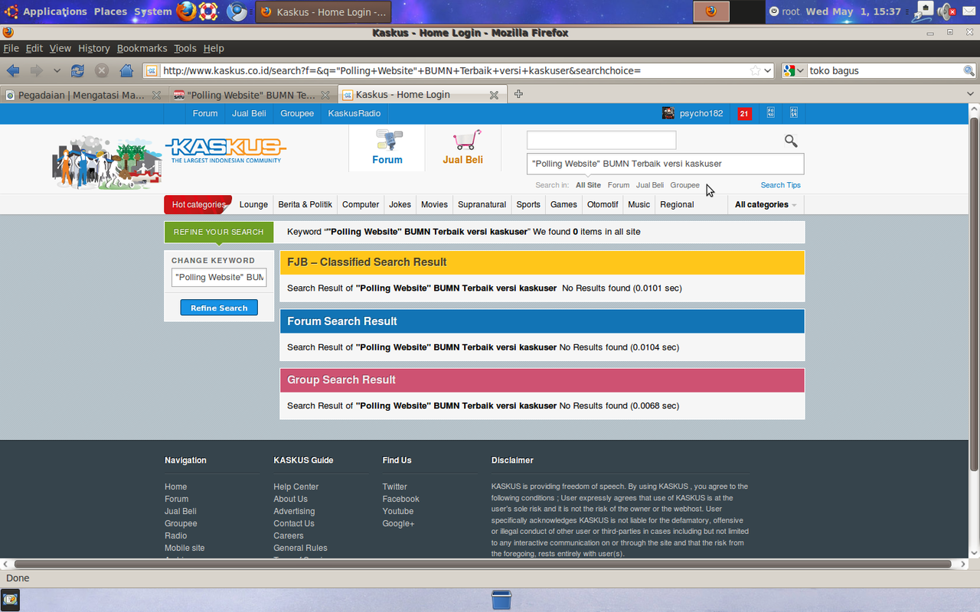The image size is (980, 612).
Task: Open the help lifesaver icon in the top panel
Action: point(208,11)
